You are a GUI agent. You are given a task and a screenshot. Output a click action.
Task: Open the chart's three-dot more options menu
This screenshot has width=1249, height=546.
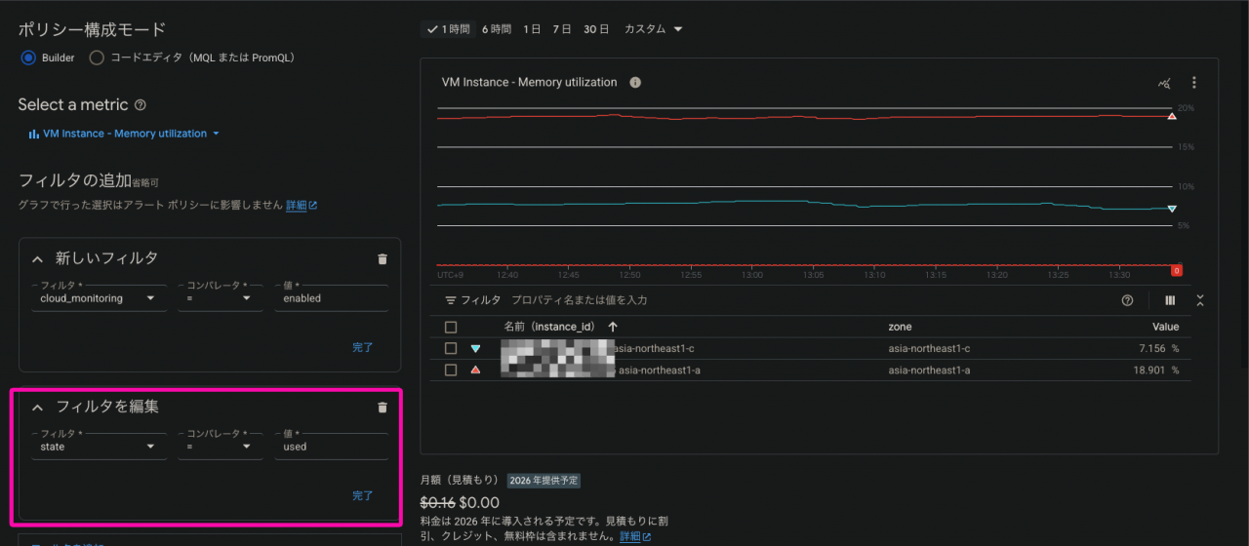point(1193,83)
